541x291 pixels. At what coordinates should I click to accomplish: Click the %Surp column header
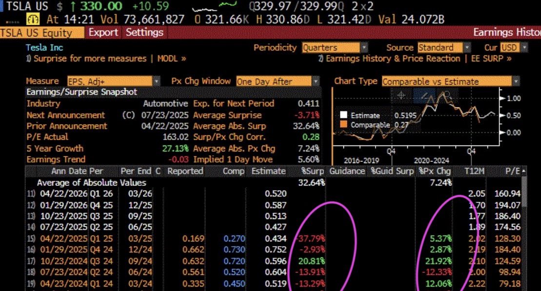point(312,171)
